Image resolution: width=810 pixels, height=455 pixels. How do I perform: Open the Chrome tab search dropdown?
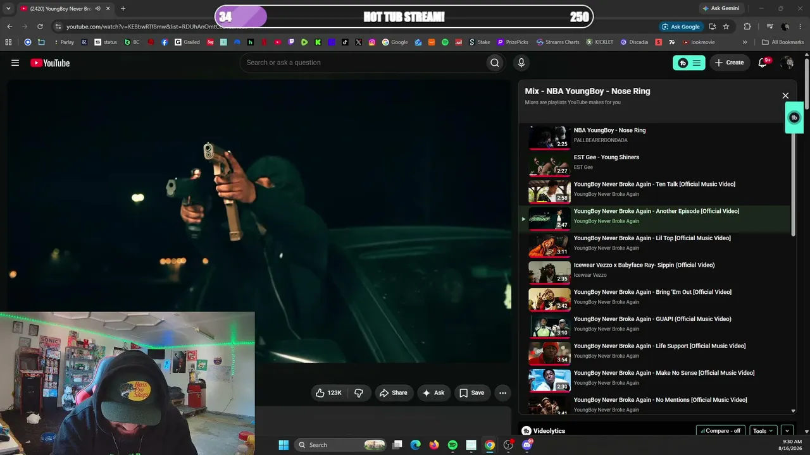click(x=8, y=9)
